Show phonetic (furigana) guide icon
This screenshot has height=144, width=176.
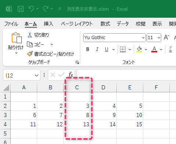pos(170,49)
